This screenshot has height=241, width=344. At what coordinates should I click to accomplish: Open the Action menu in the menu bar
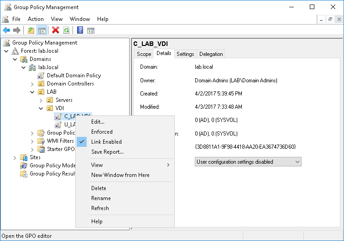pyautogui.click(x=36, y=19)
